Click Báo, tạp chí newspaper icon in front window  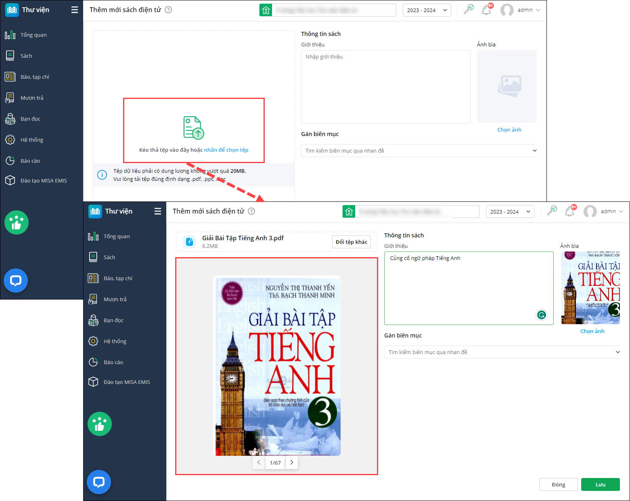93,278
